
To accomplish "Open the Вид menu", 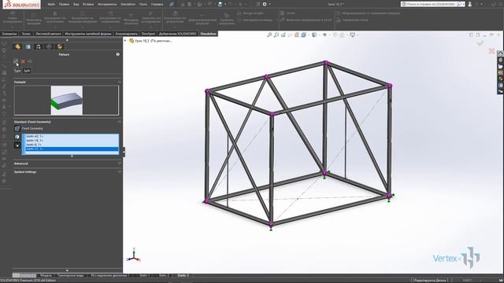I will pyautogui.click(x=76, y=5).
